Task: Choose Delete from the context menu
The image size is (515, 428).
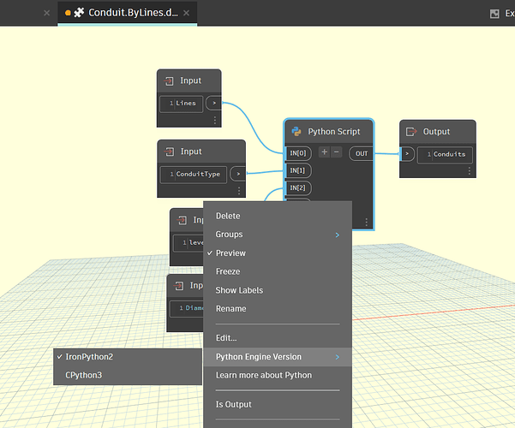Action: 228,216
